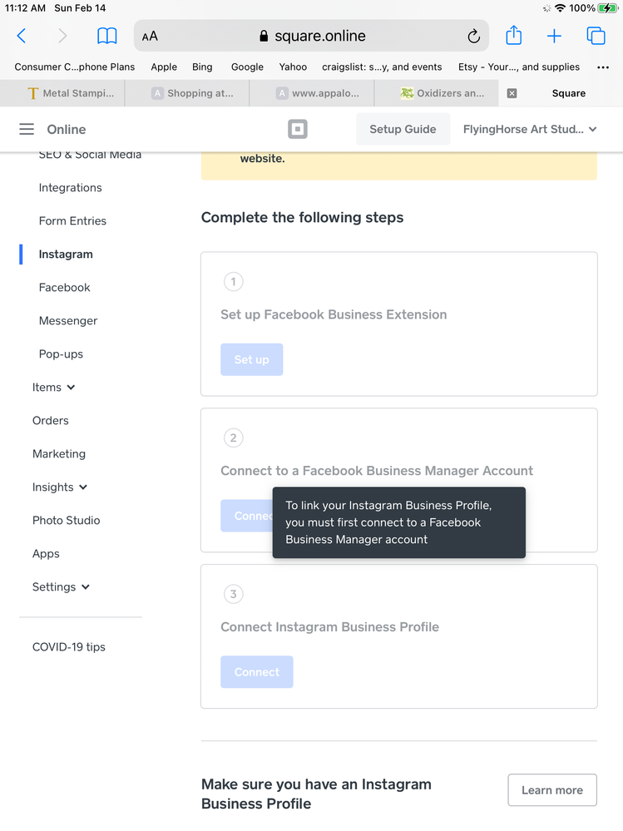This screenshot has width=623, height=831.
Task: Open the bookmarks bar more ellipsis
Action: click(x=603, y=67)
